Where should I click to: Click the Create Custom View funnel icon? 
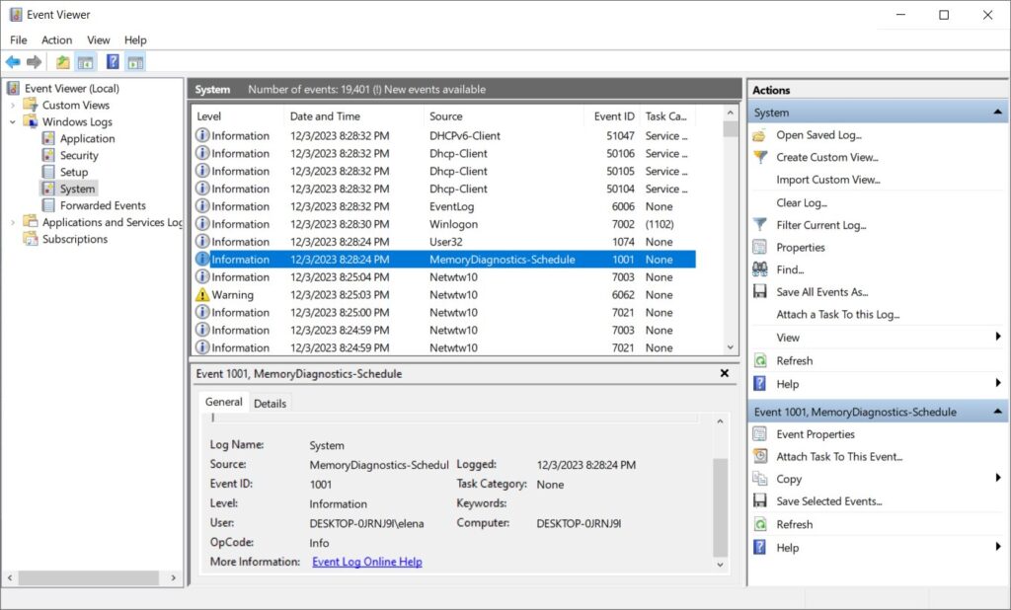[x=760, y=157]
